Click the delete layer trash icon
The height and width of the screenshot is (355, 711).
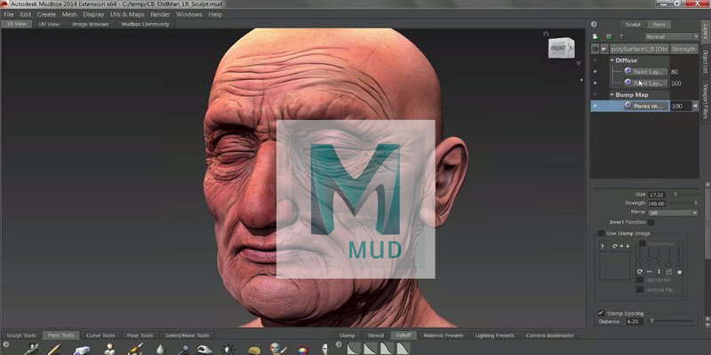tap(621, 36)
